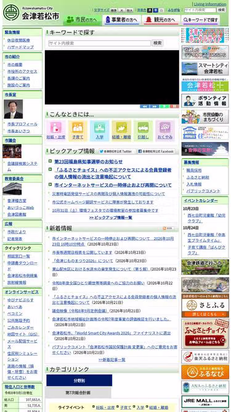Set text size to 特大
The width and height of the screenshot is (231, 412).
click(x=129, y=11)
